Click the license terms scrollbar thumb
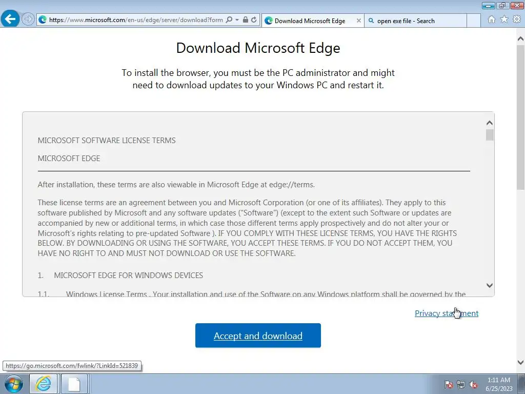The height and width of the screenshot is (394, 525). click(x=490, y=135)
